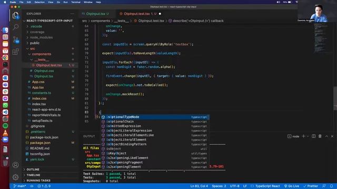
Task: Go to line via Ln 83, Col 4
Action: pos(199,186)
